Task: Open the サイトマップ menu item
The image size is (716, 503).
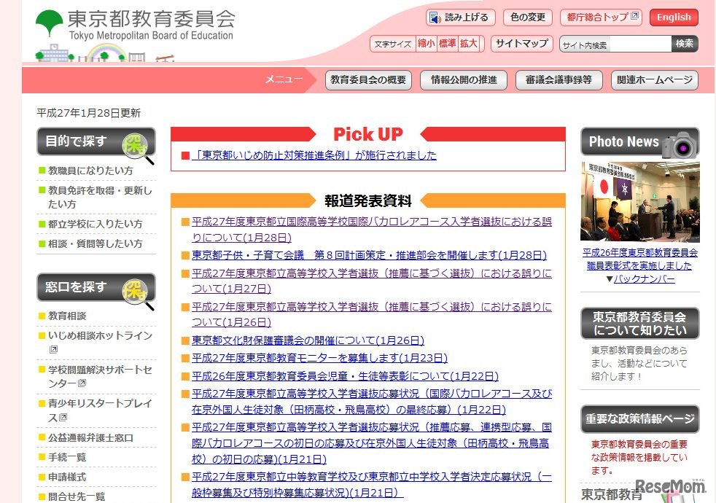Action: pos(521,44)
